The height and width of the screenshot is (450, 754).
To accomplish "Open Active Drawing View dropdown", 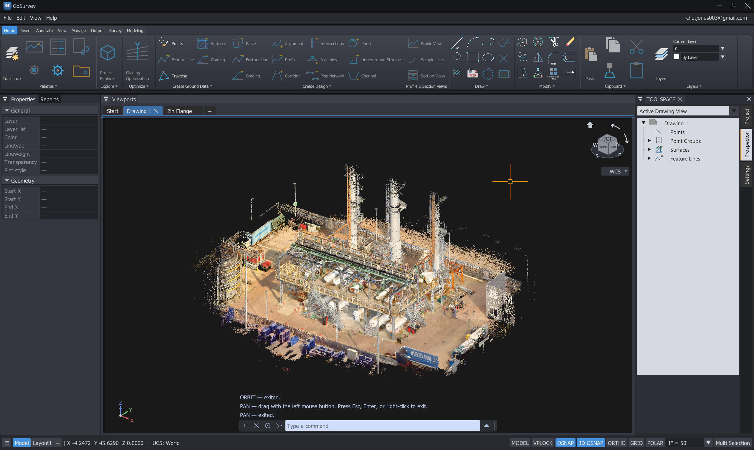I will click(x=734, y=111).
